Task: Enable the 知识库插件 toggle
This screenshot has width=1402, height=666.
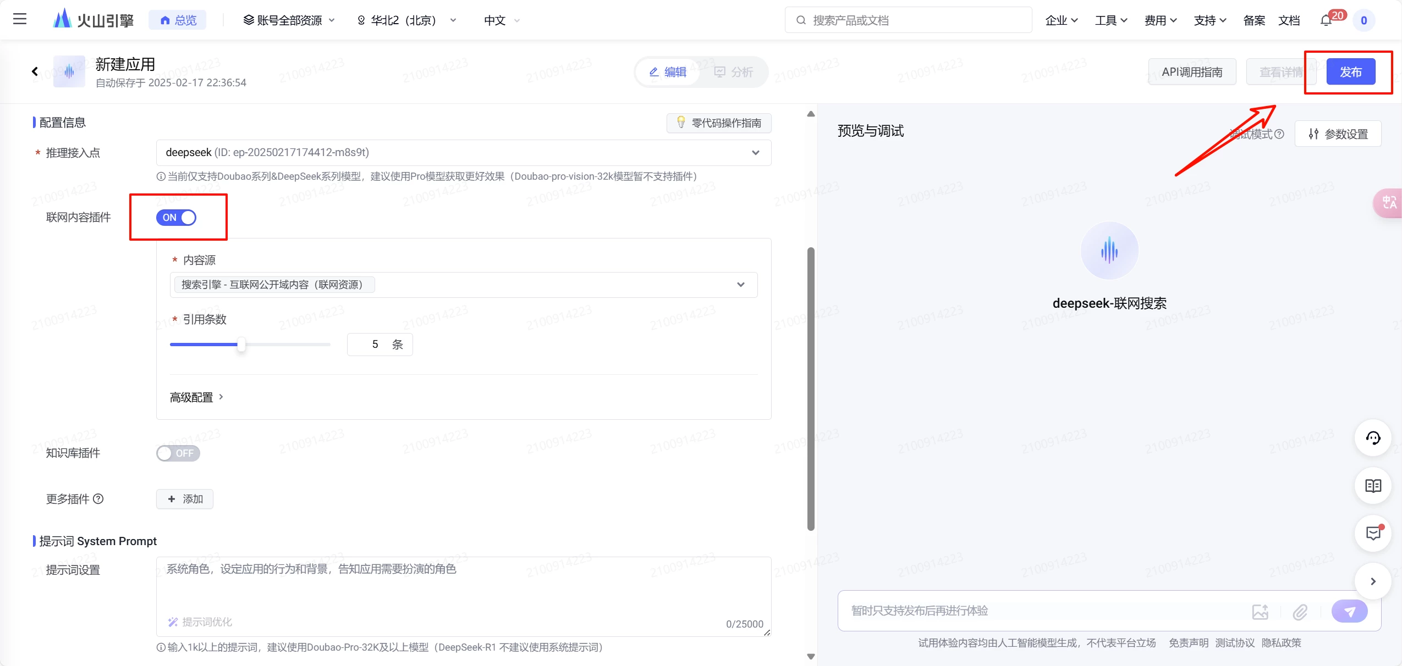Action: [178, 453]
